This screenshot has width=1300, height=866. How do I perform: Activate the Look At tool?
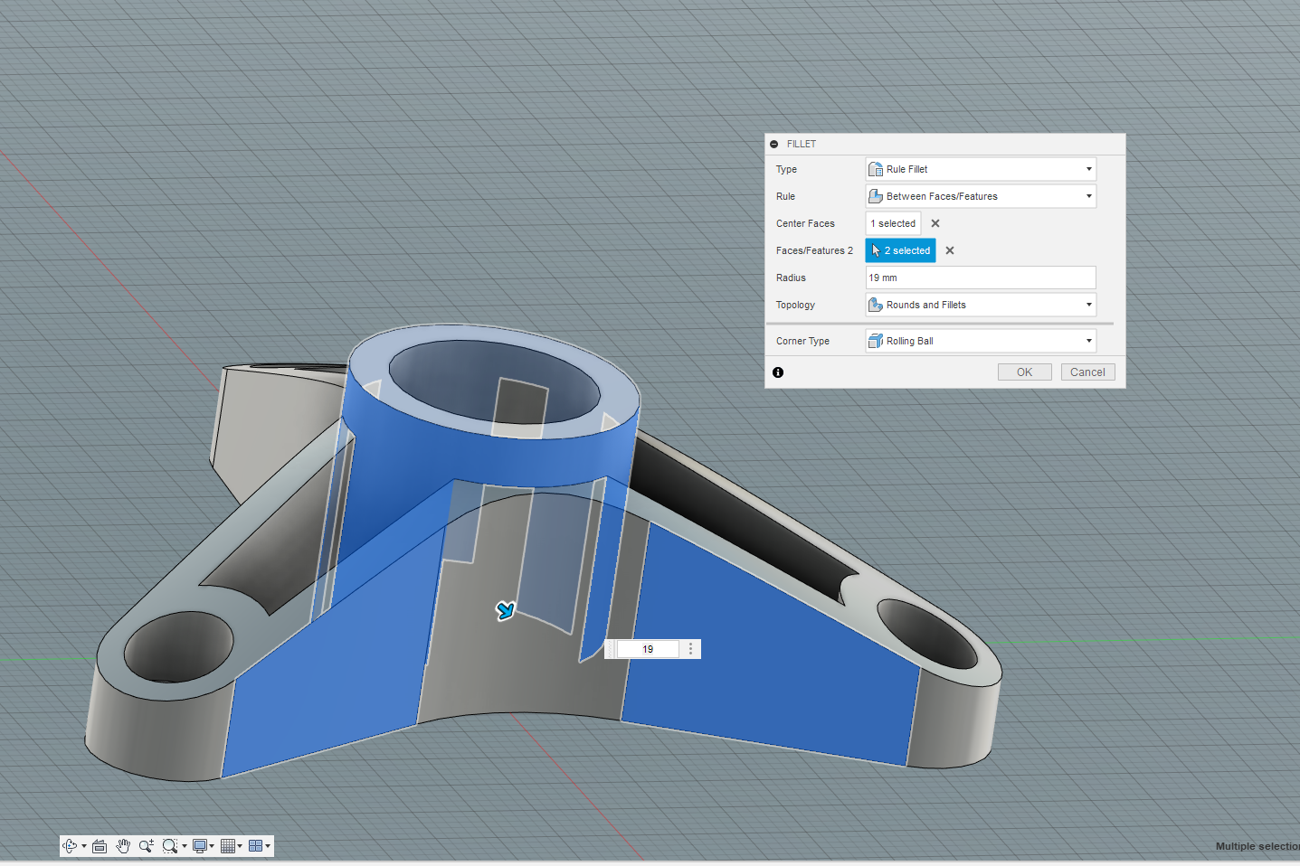(x=100, y=846)
